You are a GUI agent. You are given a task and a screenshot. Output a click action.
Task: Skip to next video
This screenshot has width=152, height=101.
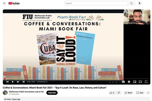(18, 82)
